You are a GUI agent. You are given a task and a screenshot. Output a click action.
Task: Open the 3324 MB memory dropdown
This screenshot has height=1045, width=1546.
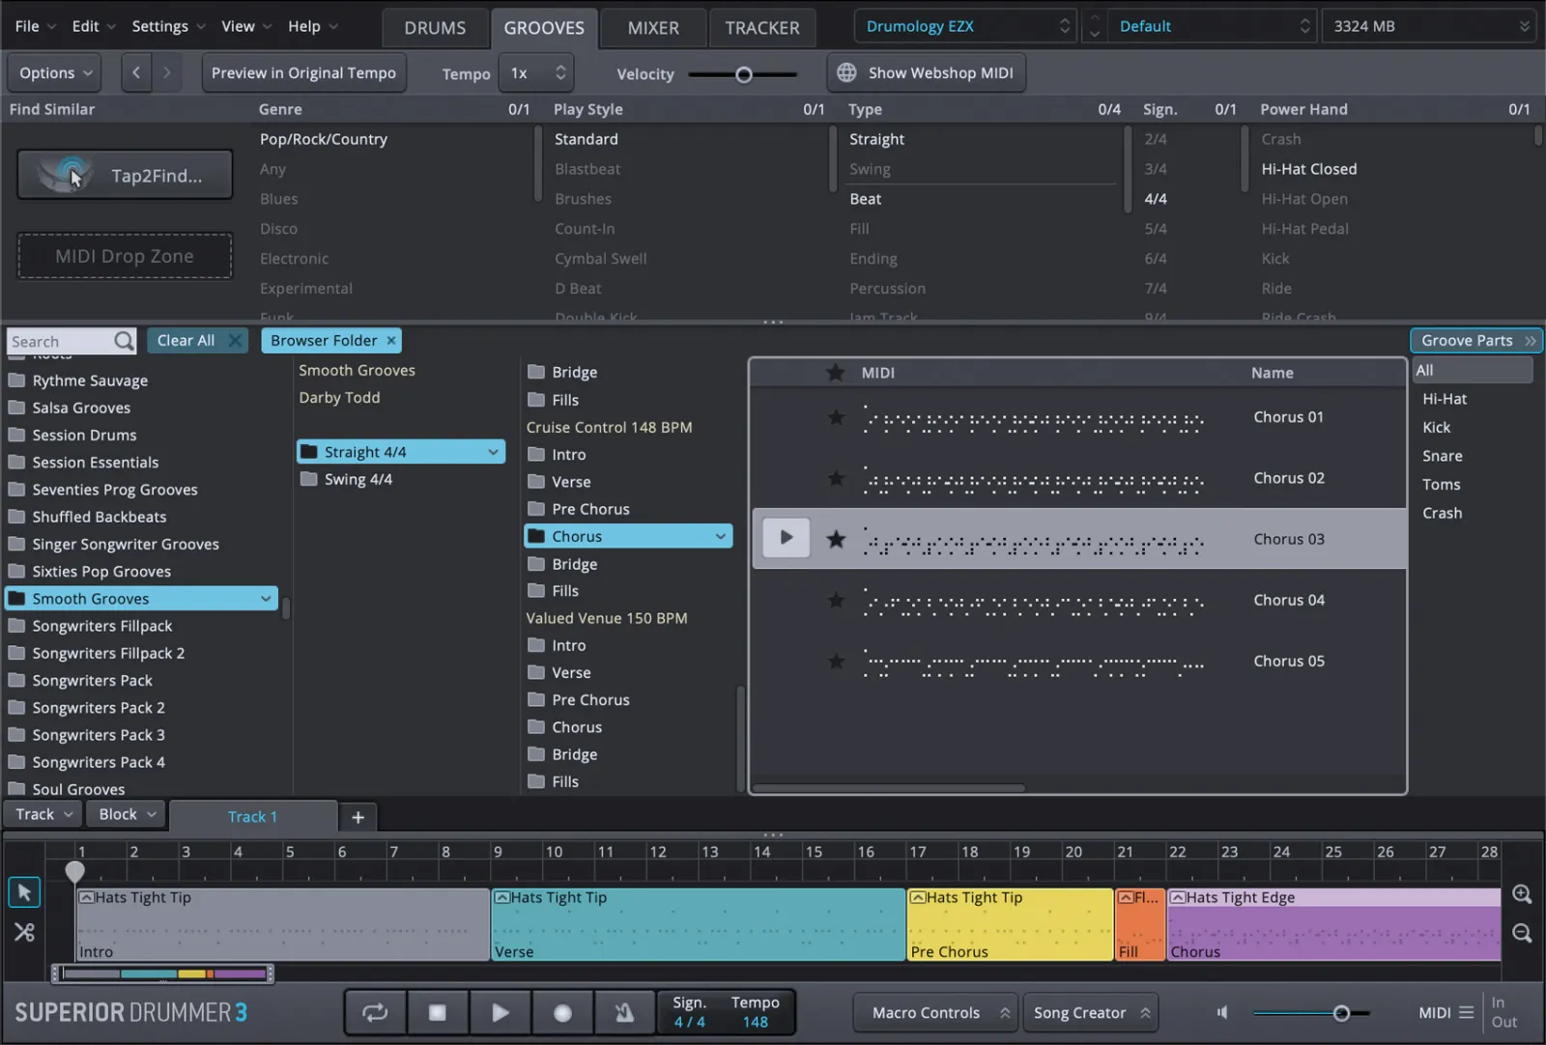1429,26
